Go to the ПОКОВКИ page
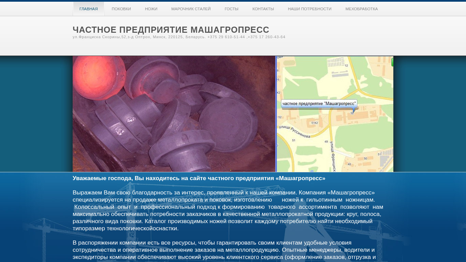Screen dimensions: 466x262 [121, 9]
